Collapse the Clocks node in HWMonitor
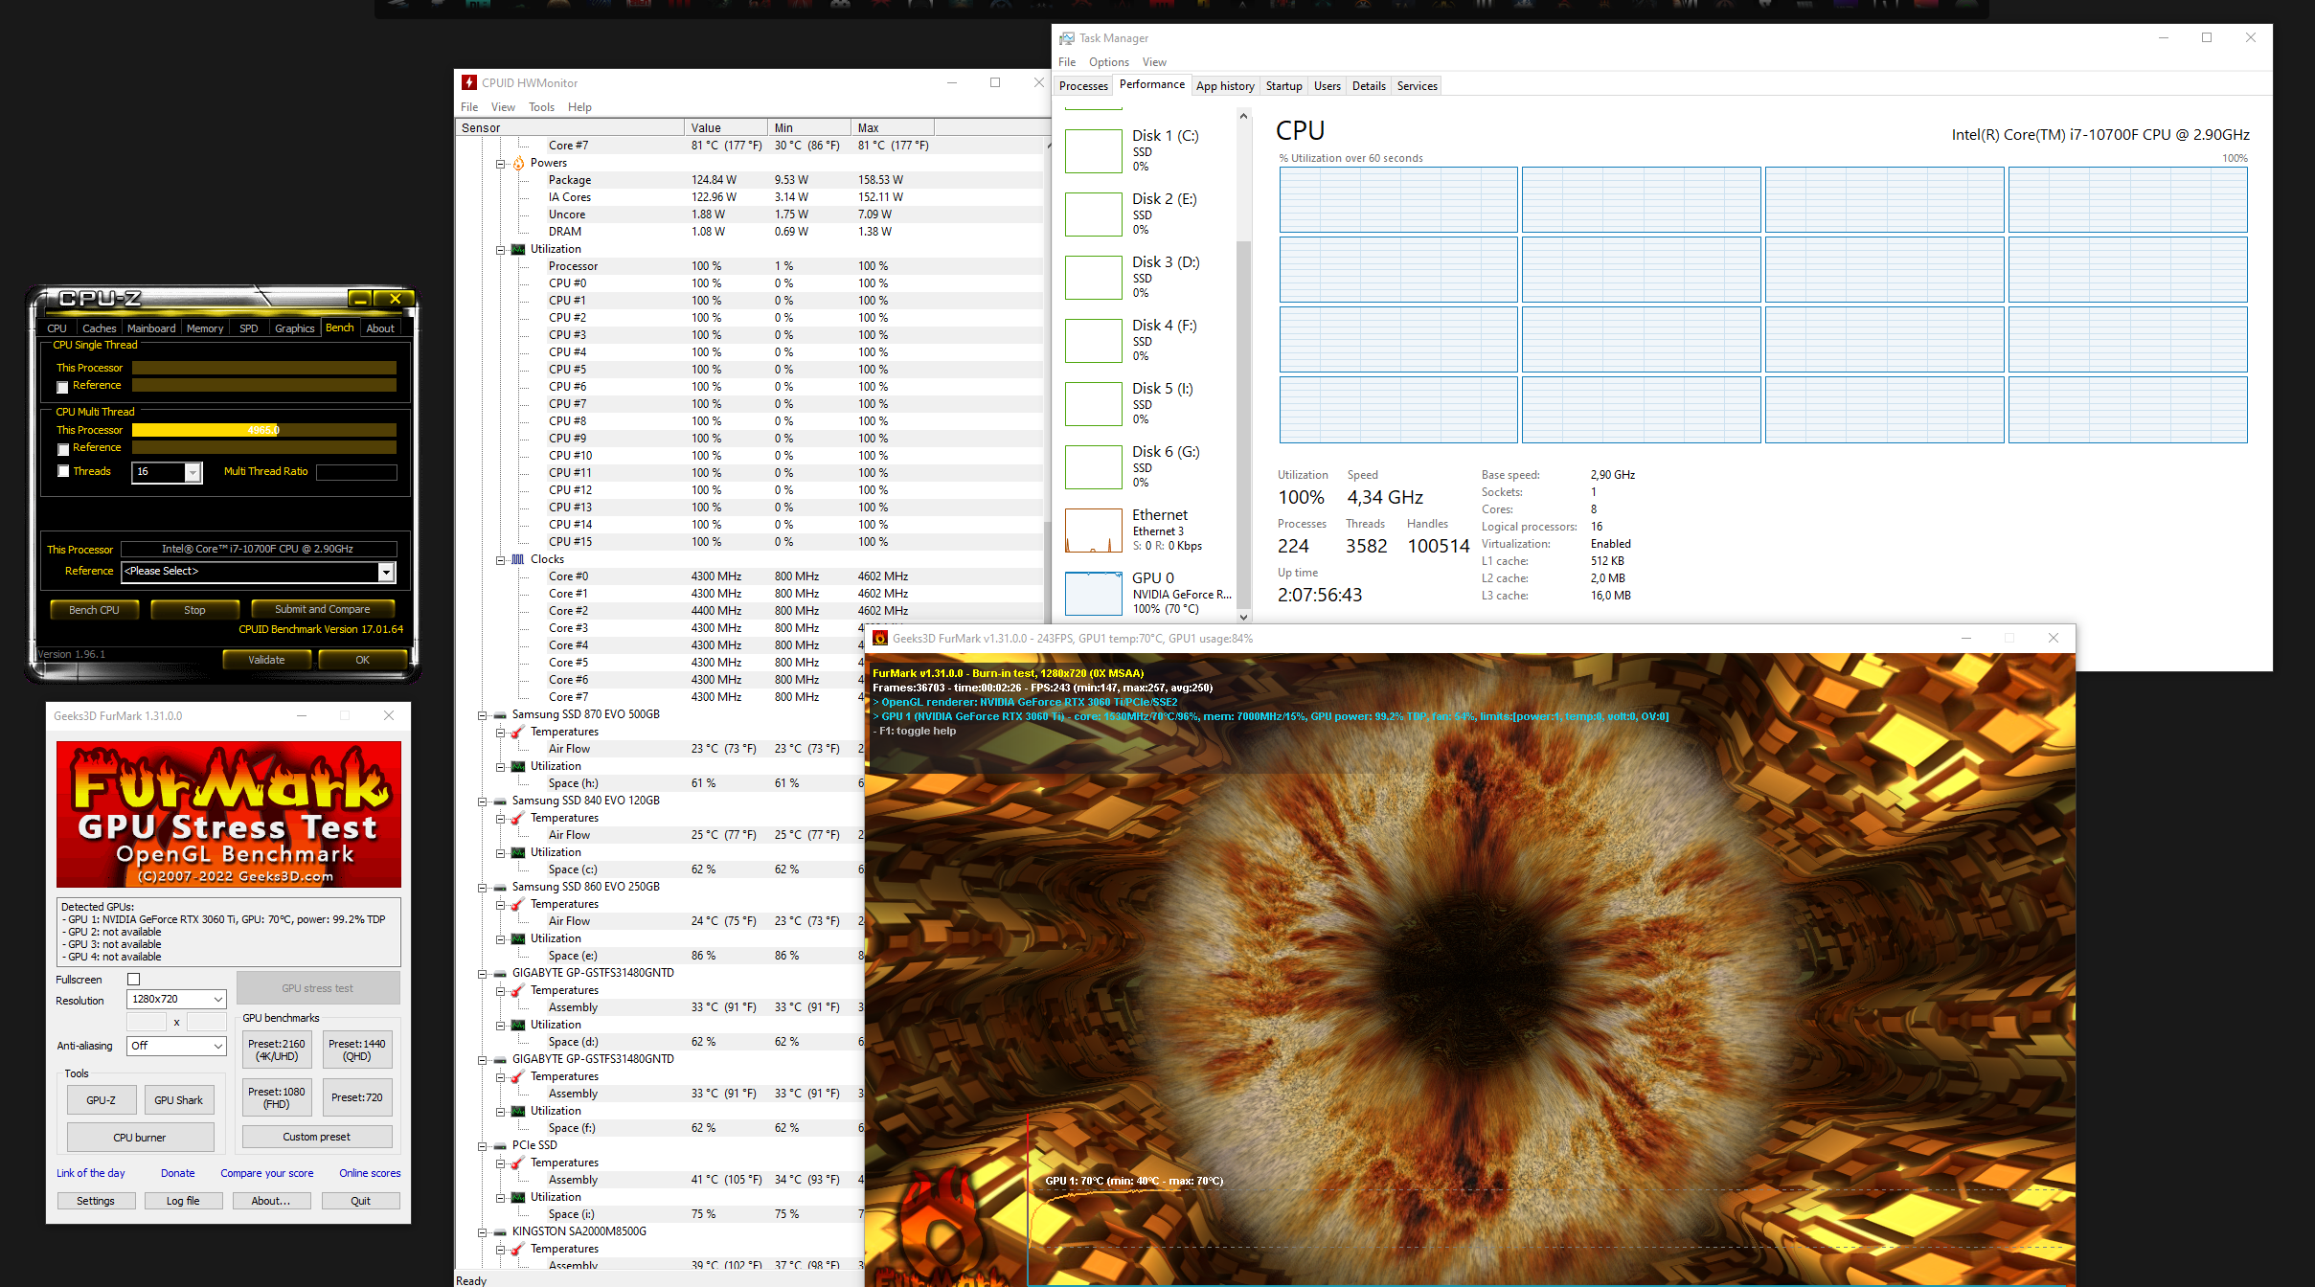 500,560
